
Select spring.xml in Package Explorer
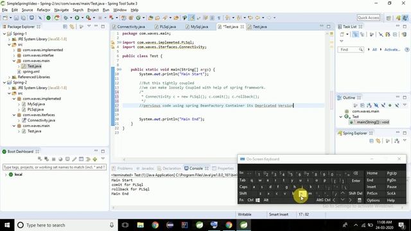pyautogui.click(x=31, y=71)
